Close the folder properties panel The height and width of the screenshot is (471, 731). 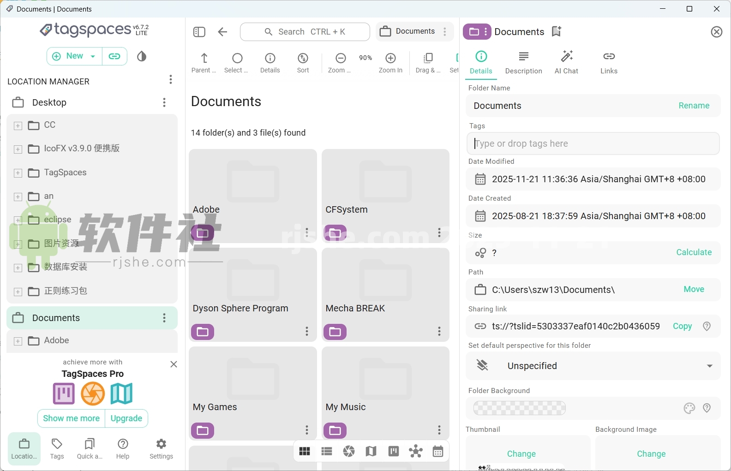click(x=716, y=32)
